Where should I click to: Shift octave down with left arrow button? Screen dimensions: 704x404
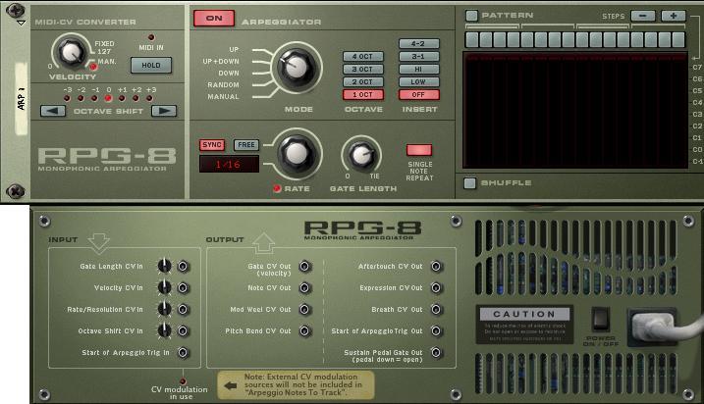tap(53, 111)
